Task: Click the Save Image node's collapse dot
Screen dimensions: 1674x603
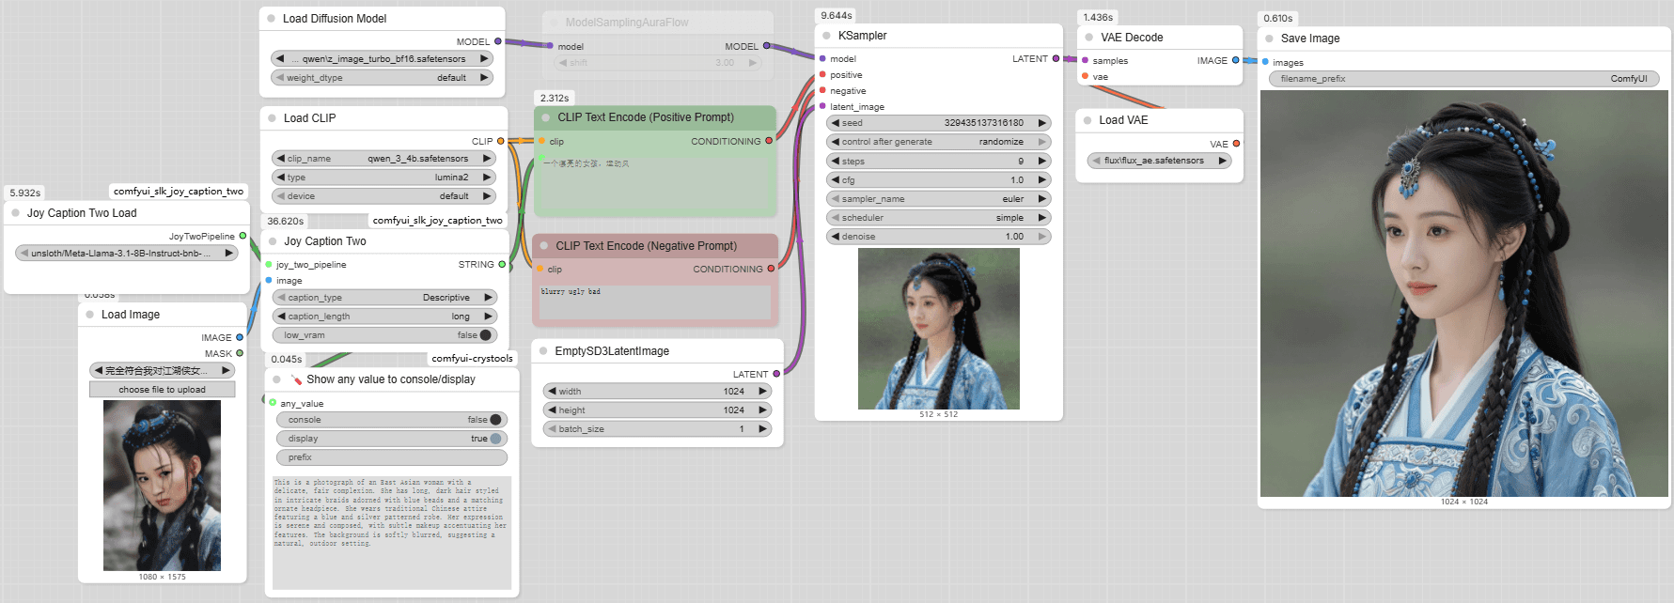Action: pyautogui.click(x=1269, y=39)
